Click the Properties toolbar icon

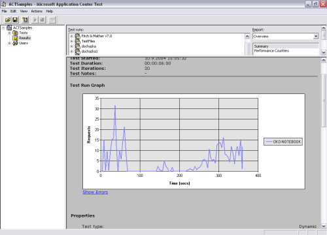tap(52, 20)
